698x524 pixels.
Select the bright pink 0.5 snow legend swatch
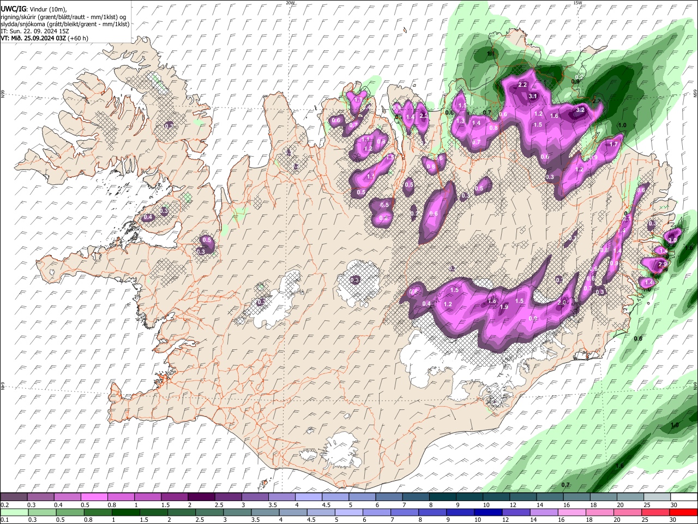(95, 497)
